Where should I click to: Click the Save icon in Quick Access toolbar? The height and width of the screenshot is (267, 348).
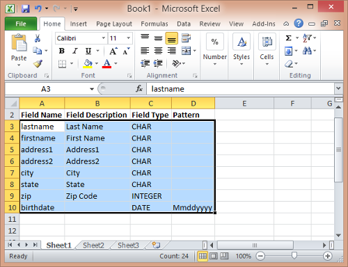(x=26, y=9)
